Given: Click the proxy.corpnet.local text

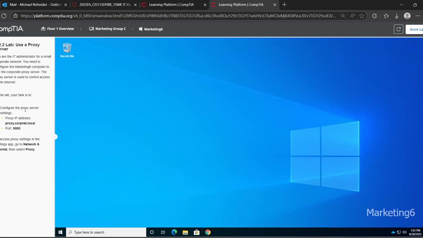Looking at the screenshot, I should pos(20,123).
